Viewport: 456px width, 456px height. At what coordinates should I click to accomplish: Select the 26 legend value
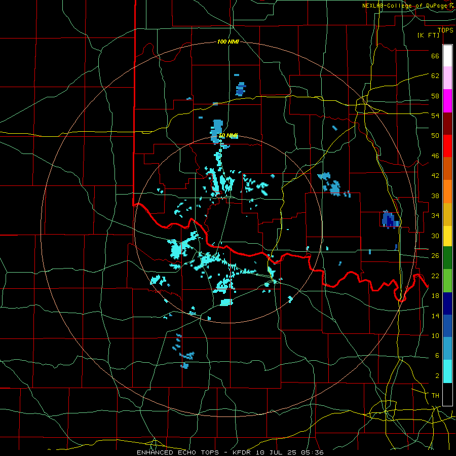coord(435,256)
